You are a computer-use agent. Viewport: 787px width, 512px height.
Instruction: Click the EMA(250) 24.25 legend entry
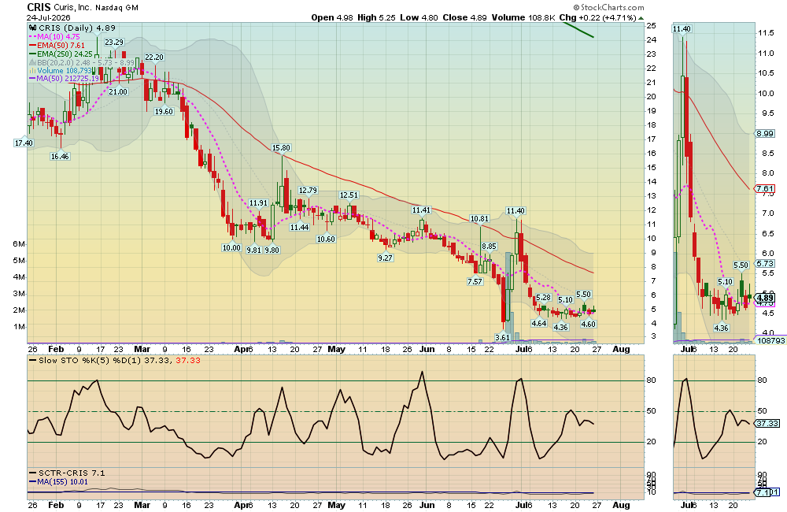[x=61, y=54]
